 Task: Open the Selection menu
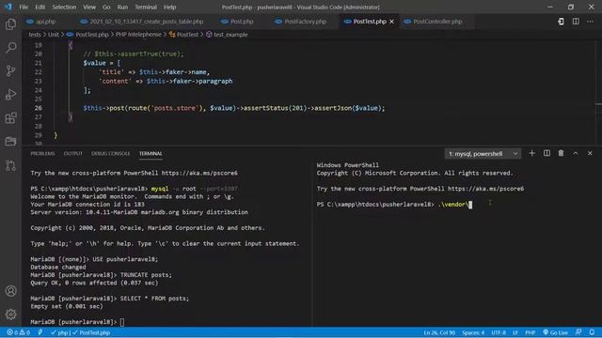coord(64,7)
